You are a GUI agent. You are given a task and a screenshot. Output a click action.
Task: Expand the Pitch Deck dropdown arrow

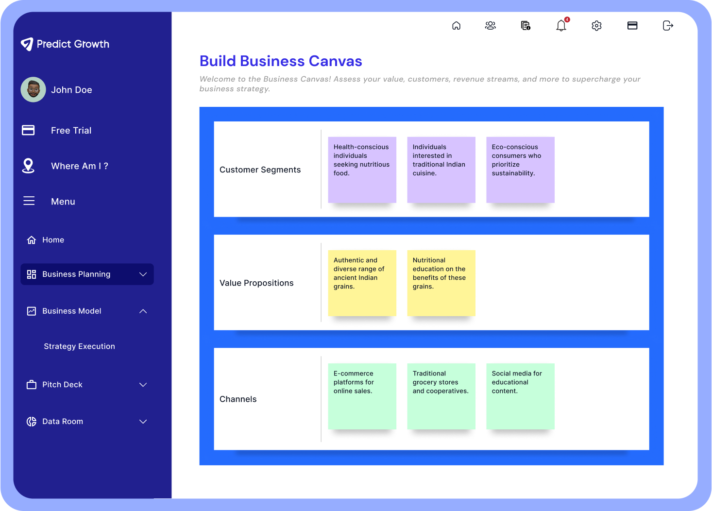(x=143, y=385)
